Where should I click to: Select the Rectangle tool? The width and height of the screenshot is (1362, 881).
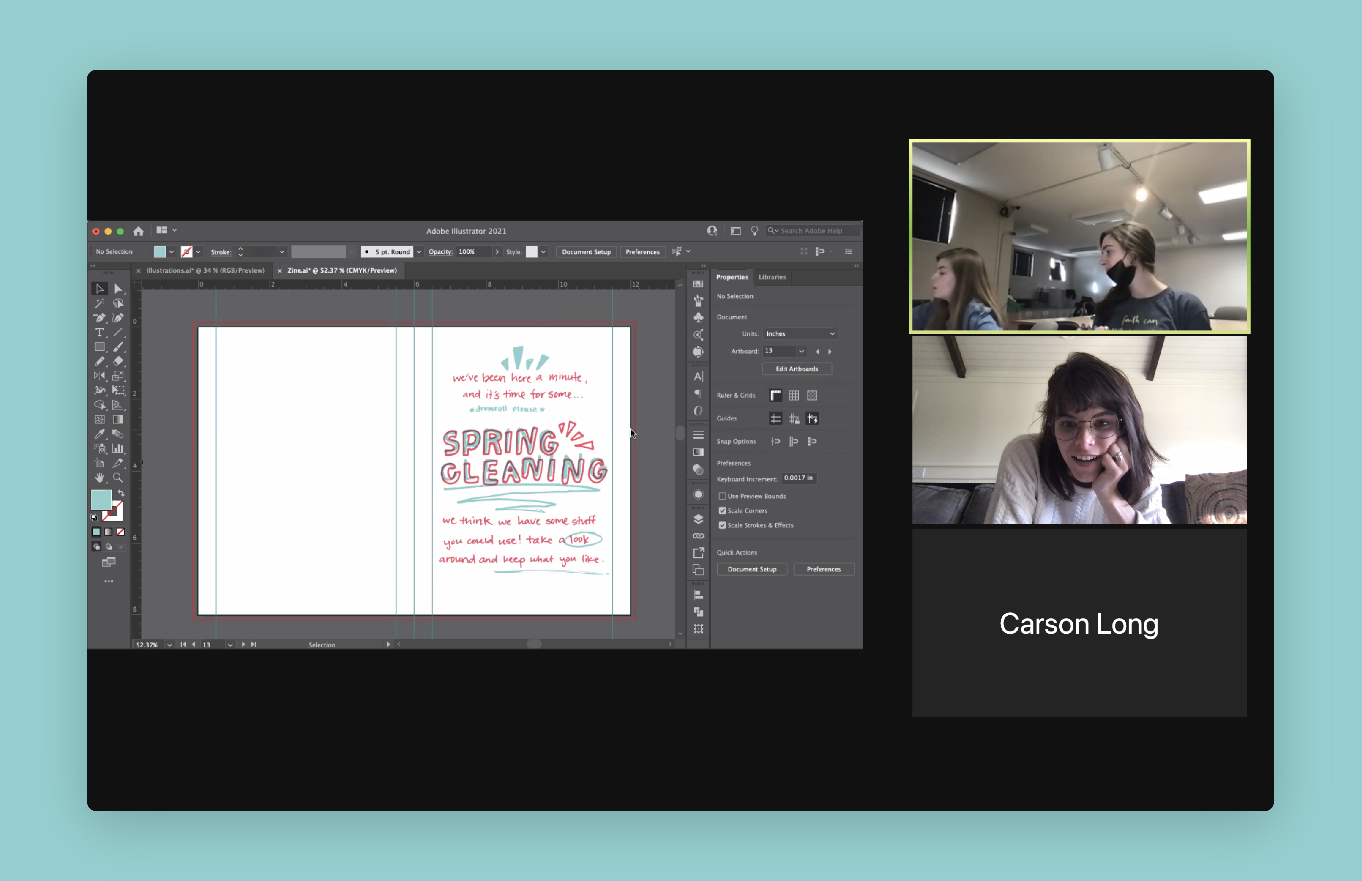(x=100, y=347)
